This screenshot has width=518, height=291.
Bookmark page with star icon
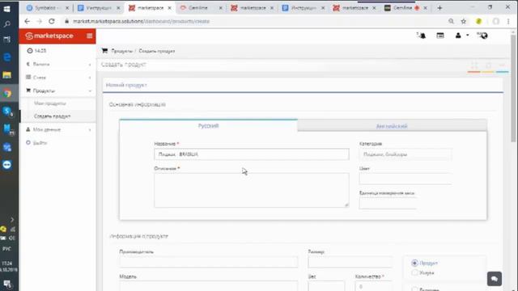click(x=464, y=21)
